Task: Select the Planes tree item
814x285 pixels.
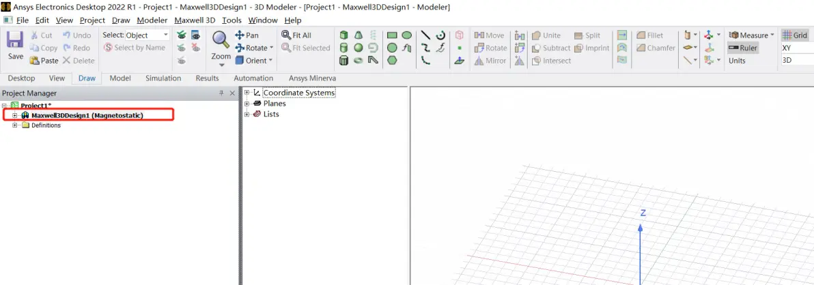Action: pos(274,103)
